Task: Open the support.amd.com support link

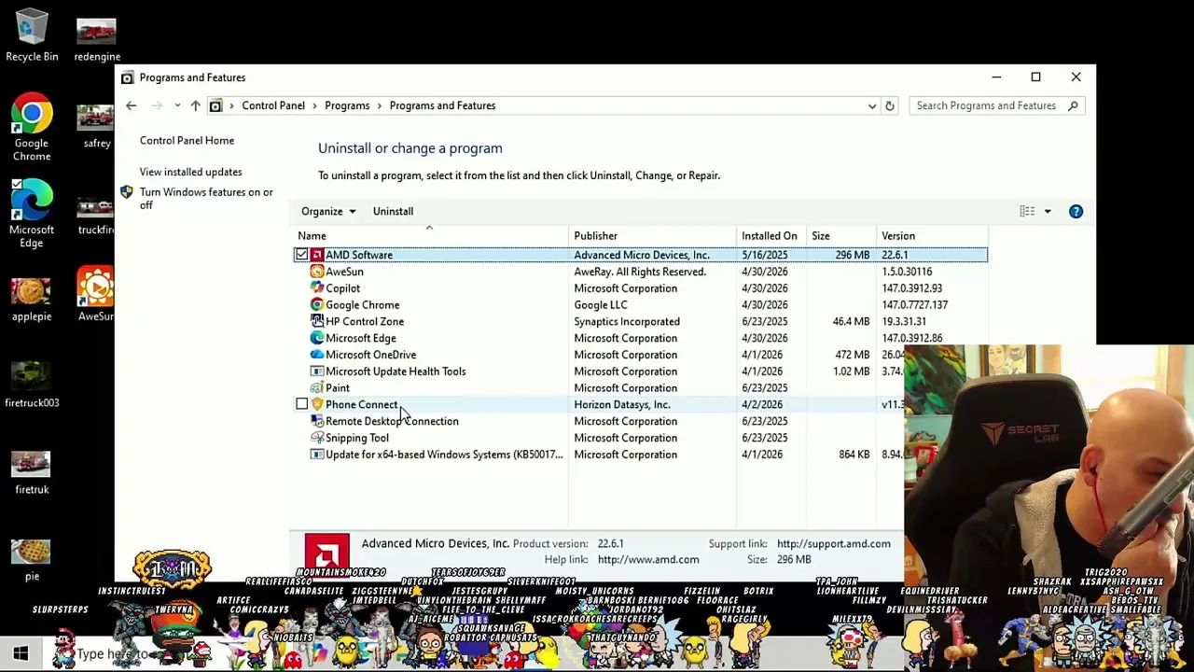Action: (833, 544)
